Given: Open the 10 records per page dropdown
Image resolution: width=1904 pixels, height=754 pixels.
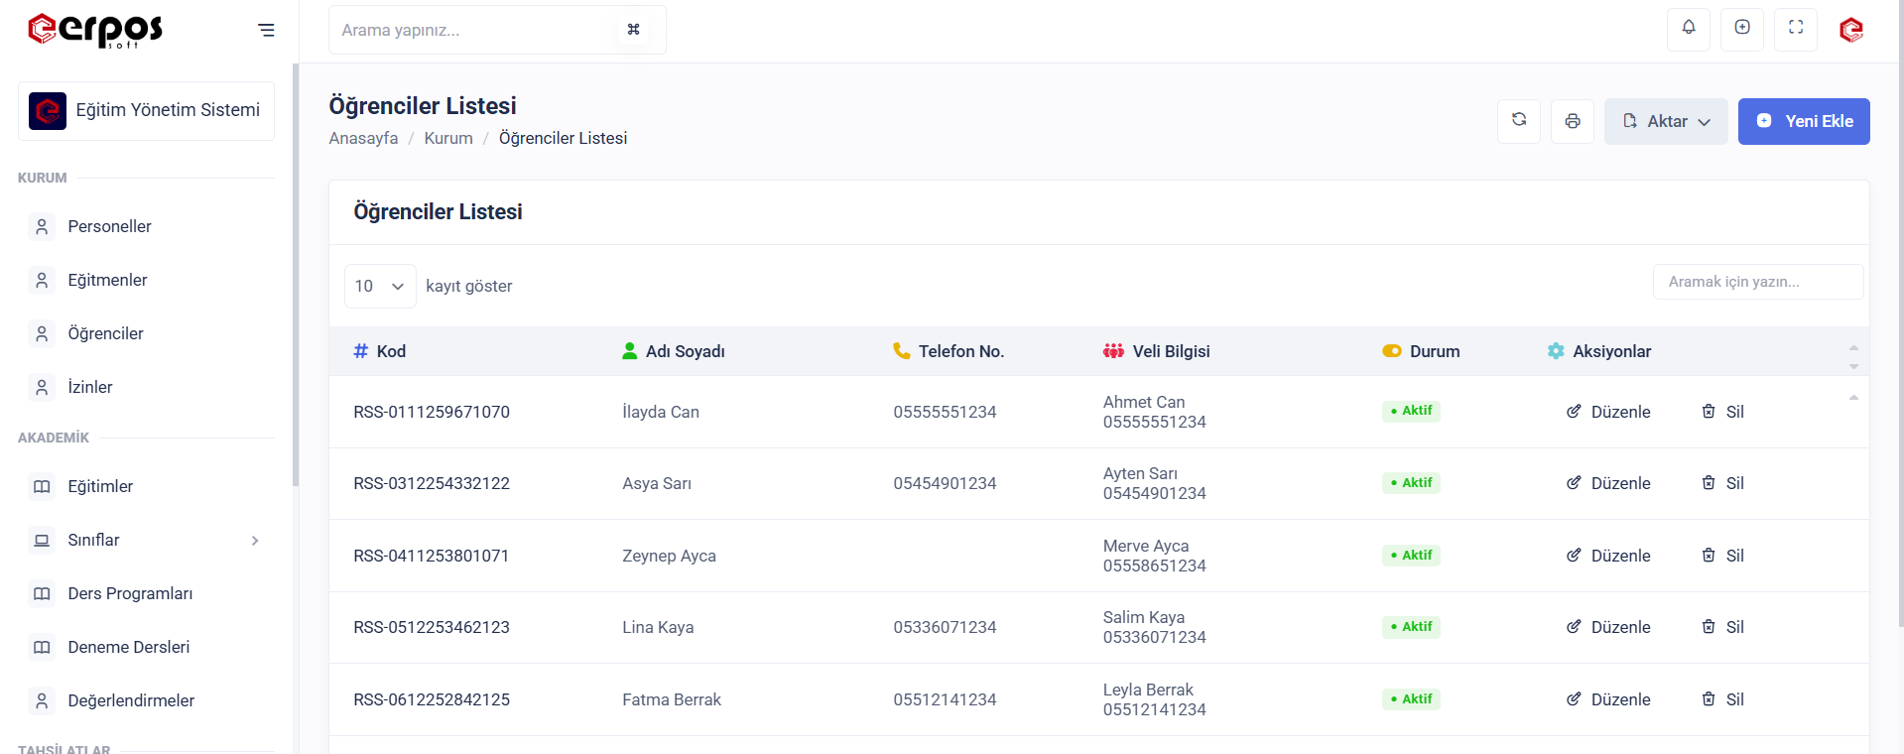Looking at the screenshot, I should [379, 286].
